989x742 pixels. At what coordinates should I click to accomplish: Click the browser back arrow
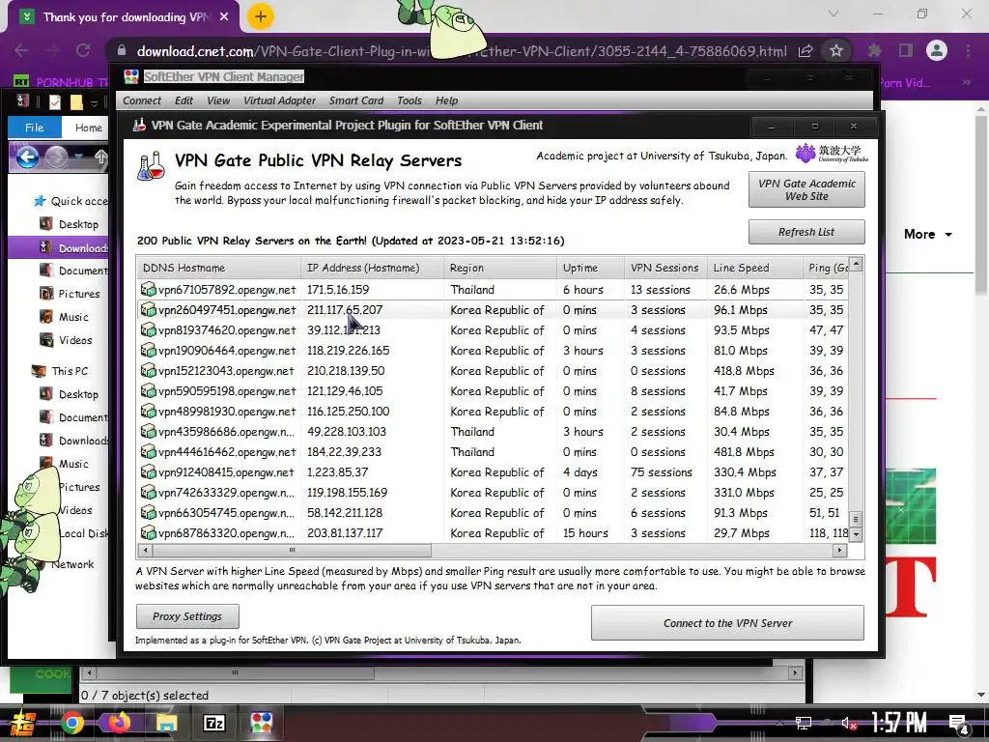click(x=21, y=51)
